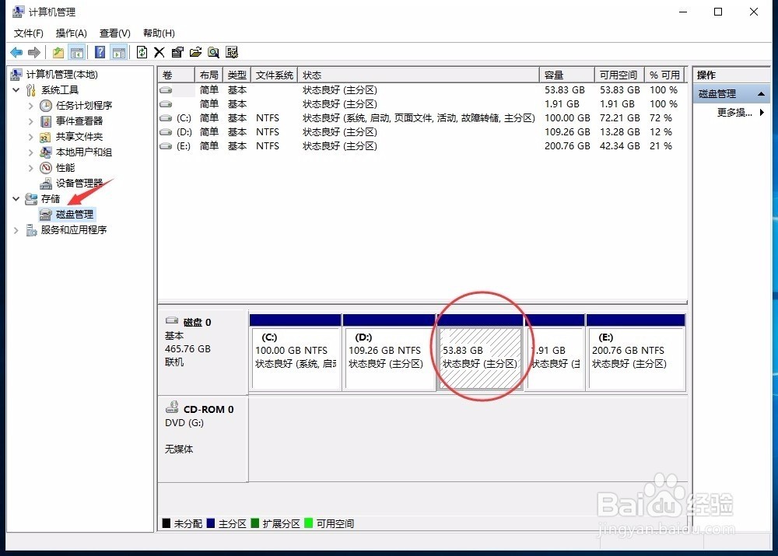Viewport: 778px width, 556px height.
Task: Click the Refresh toolbar icon
Action: pos(142,51)
